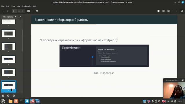
Task: Zoom out using top toolbar minus icon
Action: coord(158,11)
